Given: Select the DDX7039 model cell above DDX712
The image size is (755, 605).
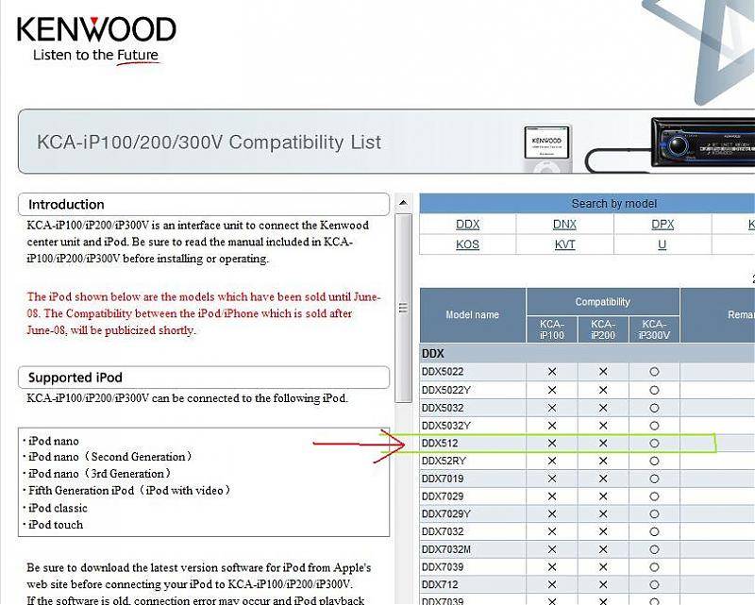Looking at the screenshot, I should click(x=473, y=567).
